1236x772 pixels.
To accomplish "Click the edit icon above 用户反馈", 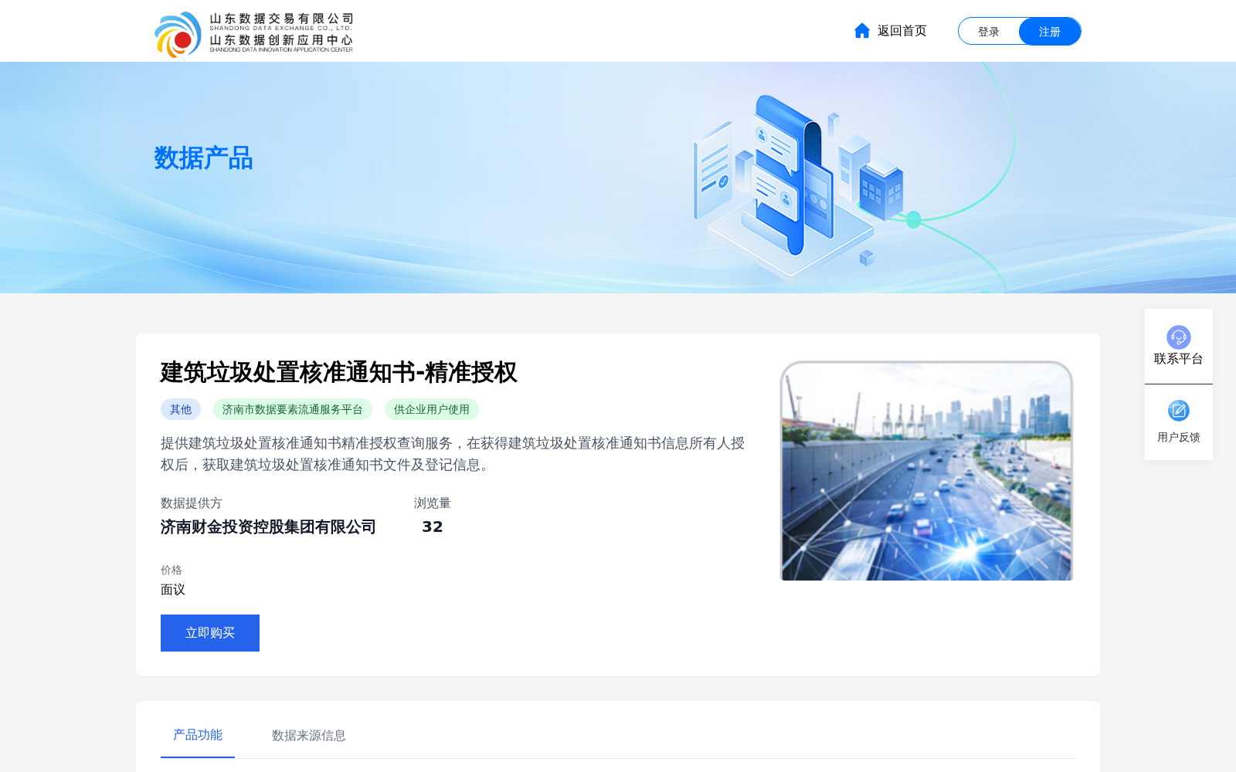I will point(1178,411).
